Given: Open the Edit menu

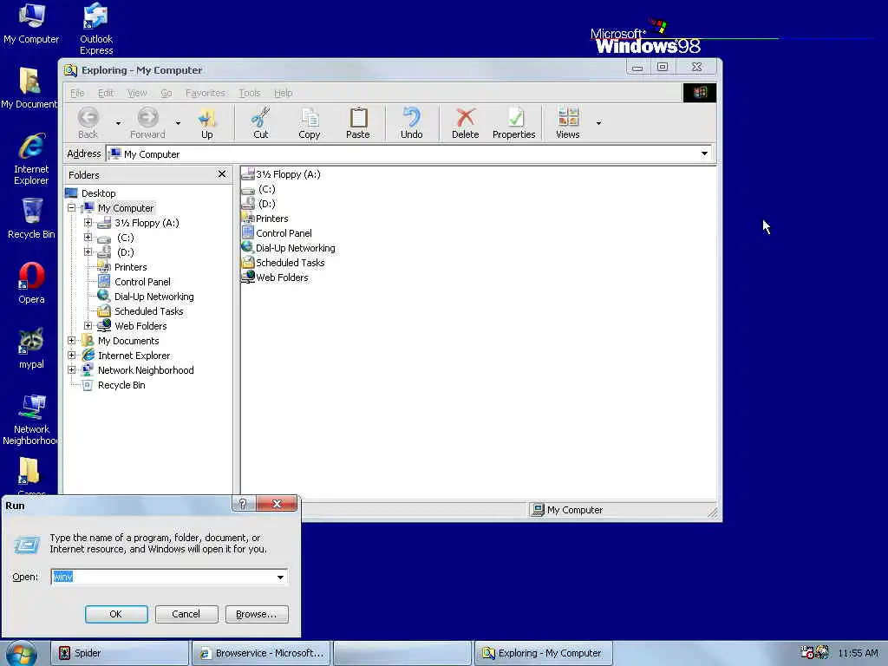Looking at the screenshot, I should tap(106, 93).
